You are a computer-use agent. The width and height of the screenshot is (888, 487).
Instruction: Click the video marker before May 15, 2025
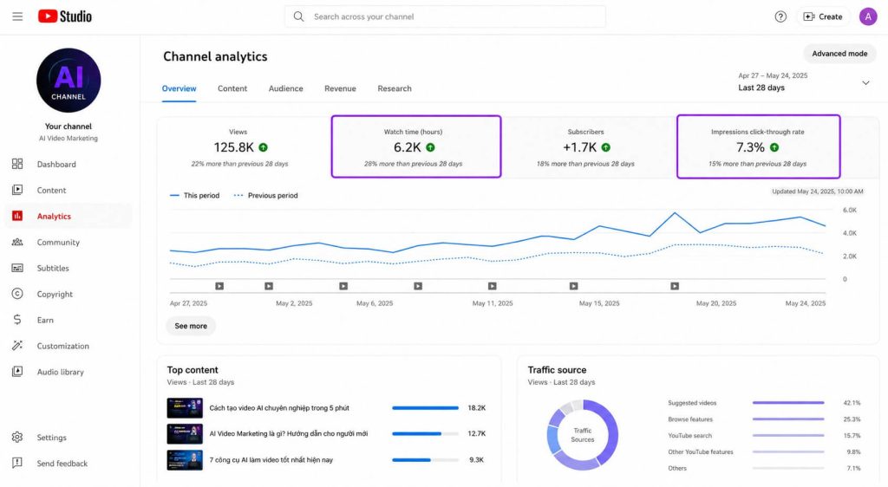574,286
